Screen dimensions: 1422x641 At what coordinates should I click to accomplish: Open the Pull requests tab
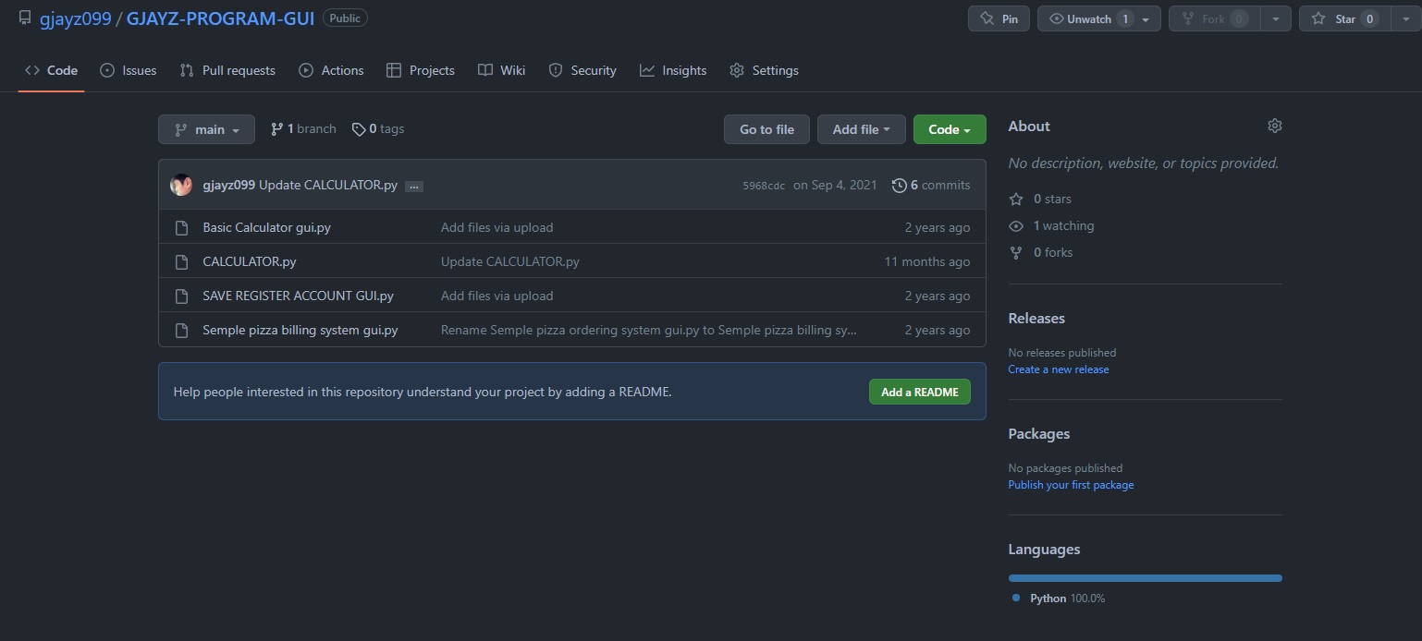click(x=227, y=70)
